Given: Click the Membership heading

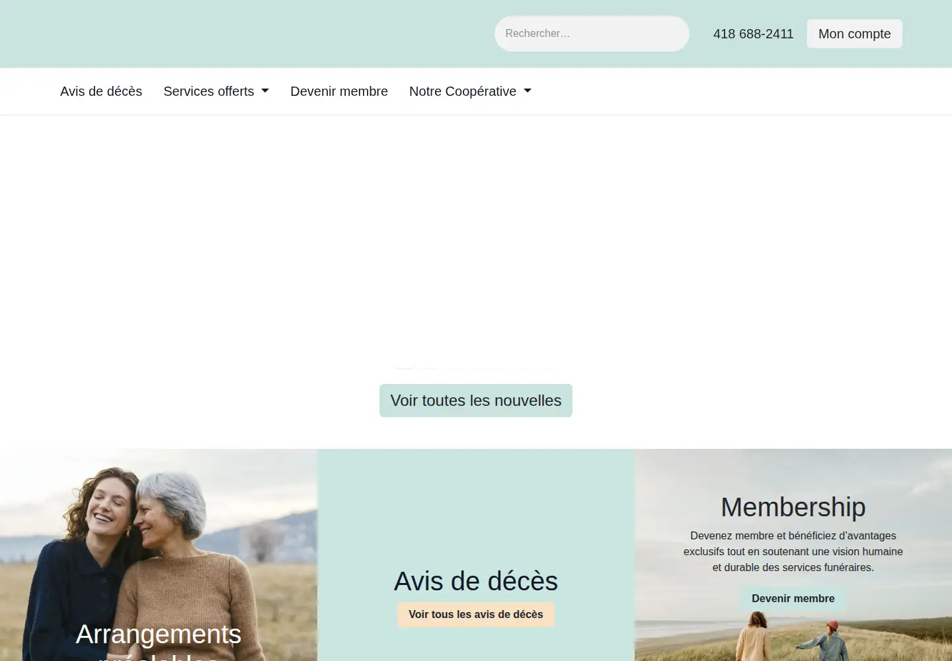Looking at the screenshot, I should [x=793, y=508].
